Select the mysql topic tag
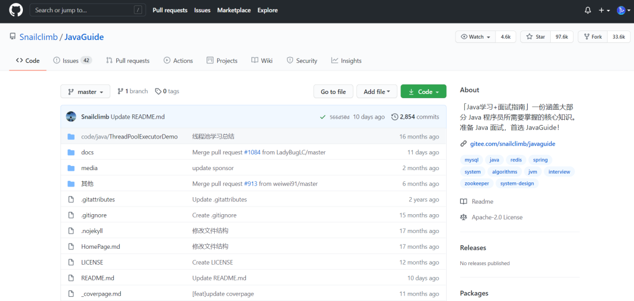This screenshot has height=301, width=634. click(x=471, y=160)
